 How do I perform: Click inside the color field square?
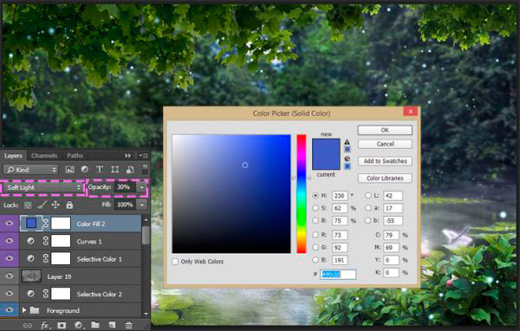click(231, 194)
